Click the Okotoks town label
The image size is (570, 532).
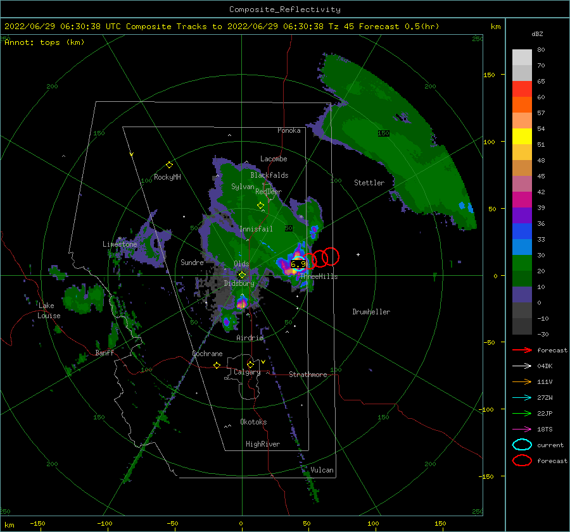pos(253,421)
